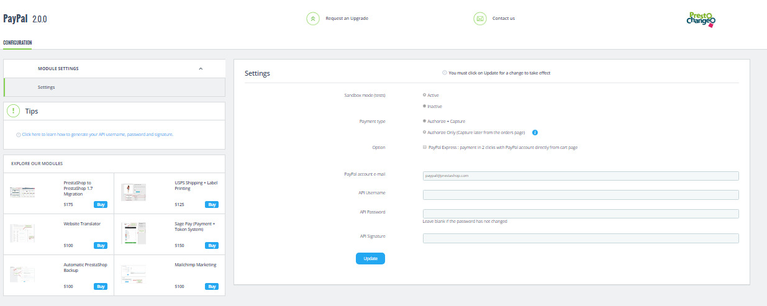
Task: Click the $150 price text
Action: (x=179, y=245)
